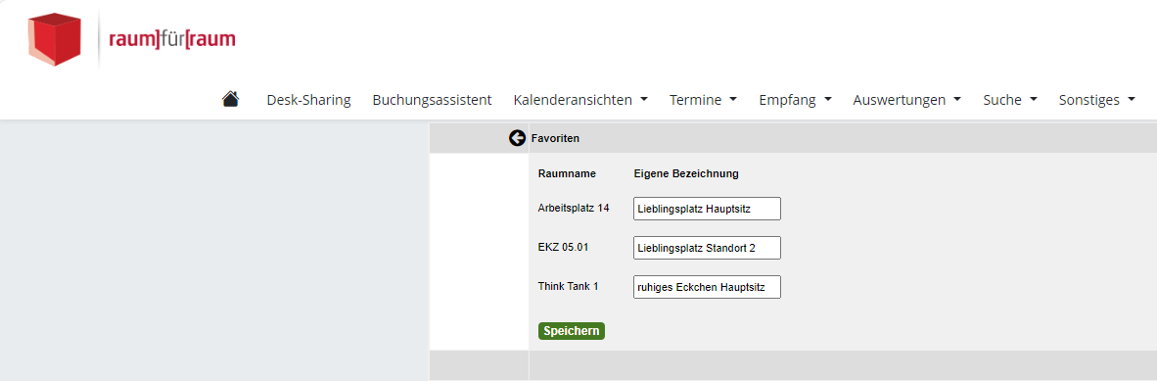Screen dimensions: 1157x381
Task: Click the Favoriten heading text
Action: tap(555, 138)
